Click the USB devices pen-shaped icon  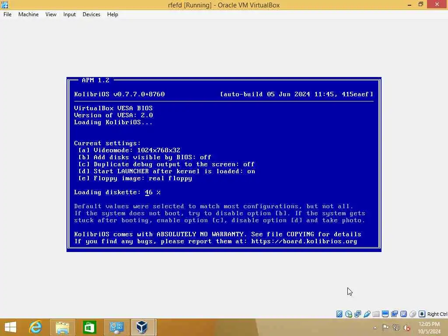point(367,314)
